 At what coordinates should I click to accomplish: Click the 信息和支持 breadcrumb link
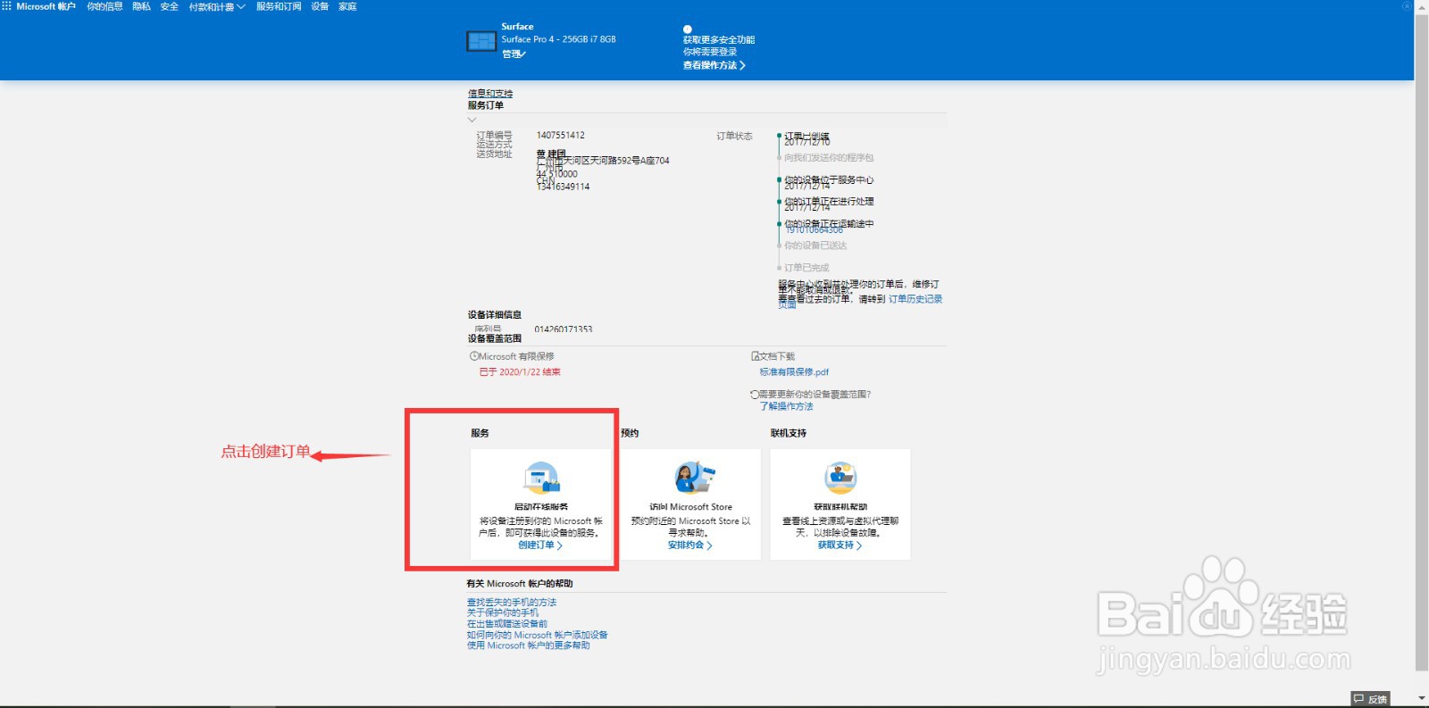click(x=490, y=93)
